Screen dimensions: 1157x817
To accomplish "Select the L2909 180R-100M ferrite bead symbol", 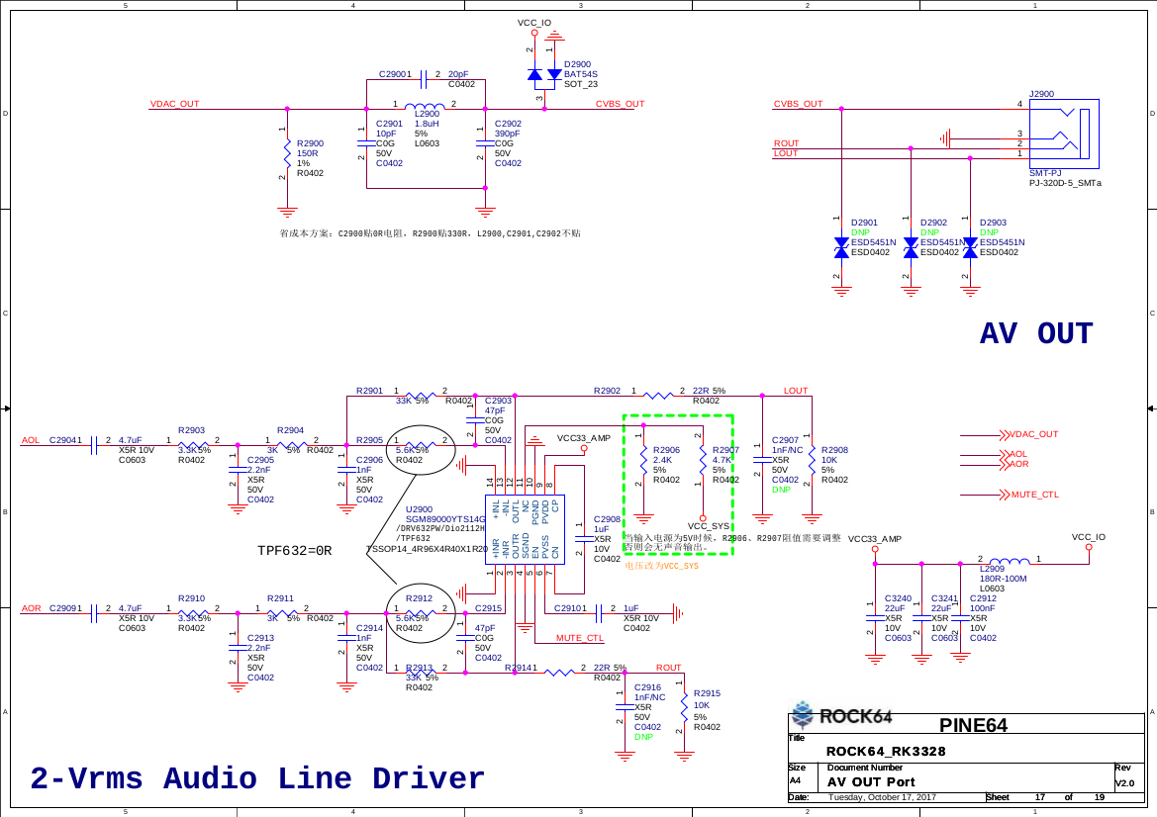I will click(1008, 562).
